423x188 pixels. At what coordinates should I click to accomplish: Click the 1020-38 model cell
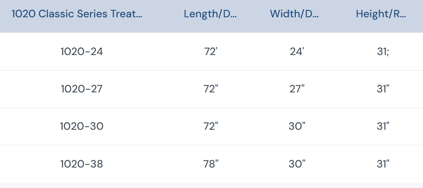pos(82,164)
